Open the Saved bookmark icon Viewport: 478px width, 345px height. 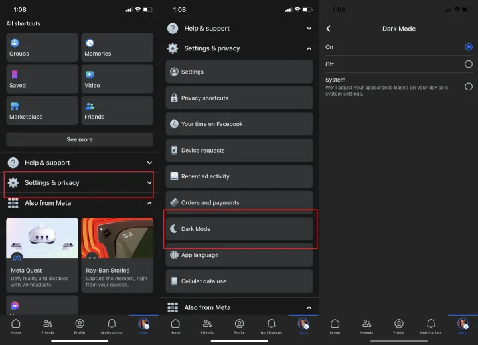(x=15, y=75)
